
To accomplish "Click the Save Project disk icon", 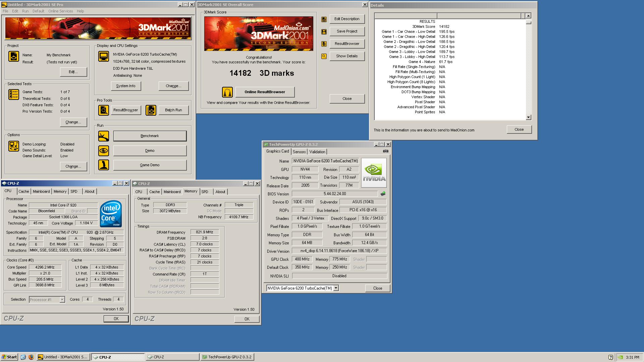I will pos(324,32).
